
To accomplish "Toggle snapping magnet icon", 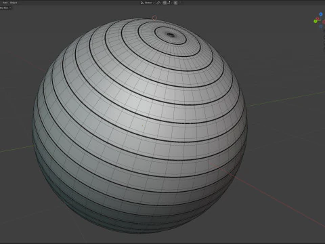I will [165, 3].
